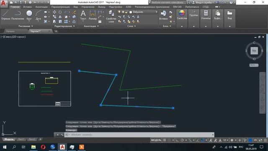268x151 pixels.
Task: Select the Текст text tool
Action: (83, 15)
